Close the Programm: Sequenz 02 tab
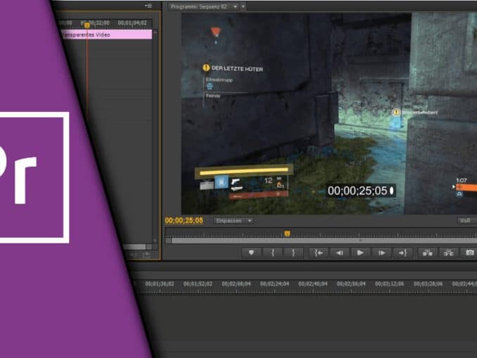The height and width of the screenshot is (358, 477). [x=243, y=6]
